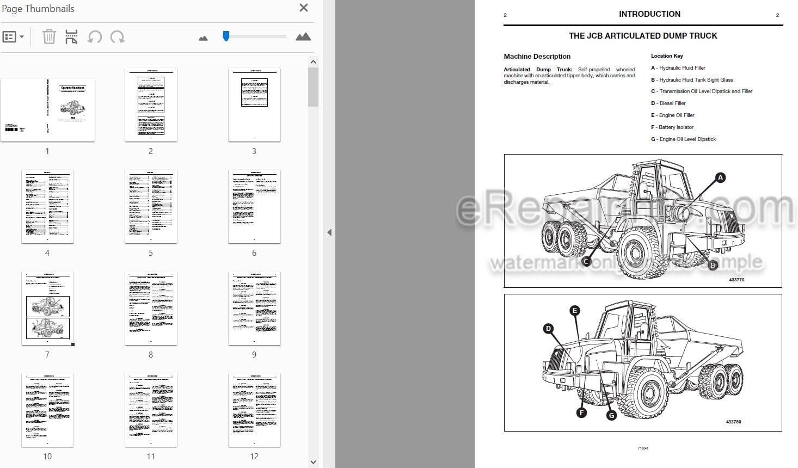Select page 1 thumbnail
The image size is (798, 468).
[47, 110]
